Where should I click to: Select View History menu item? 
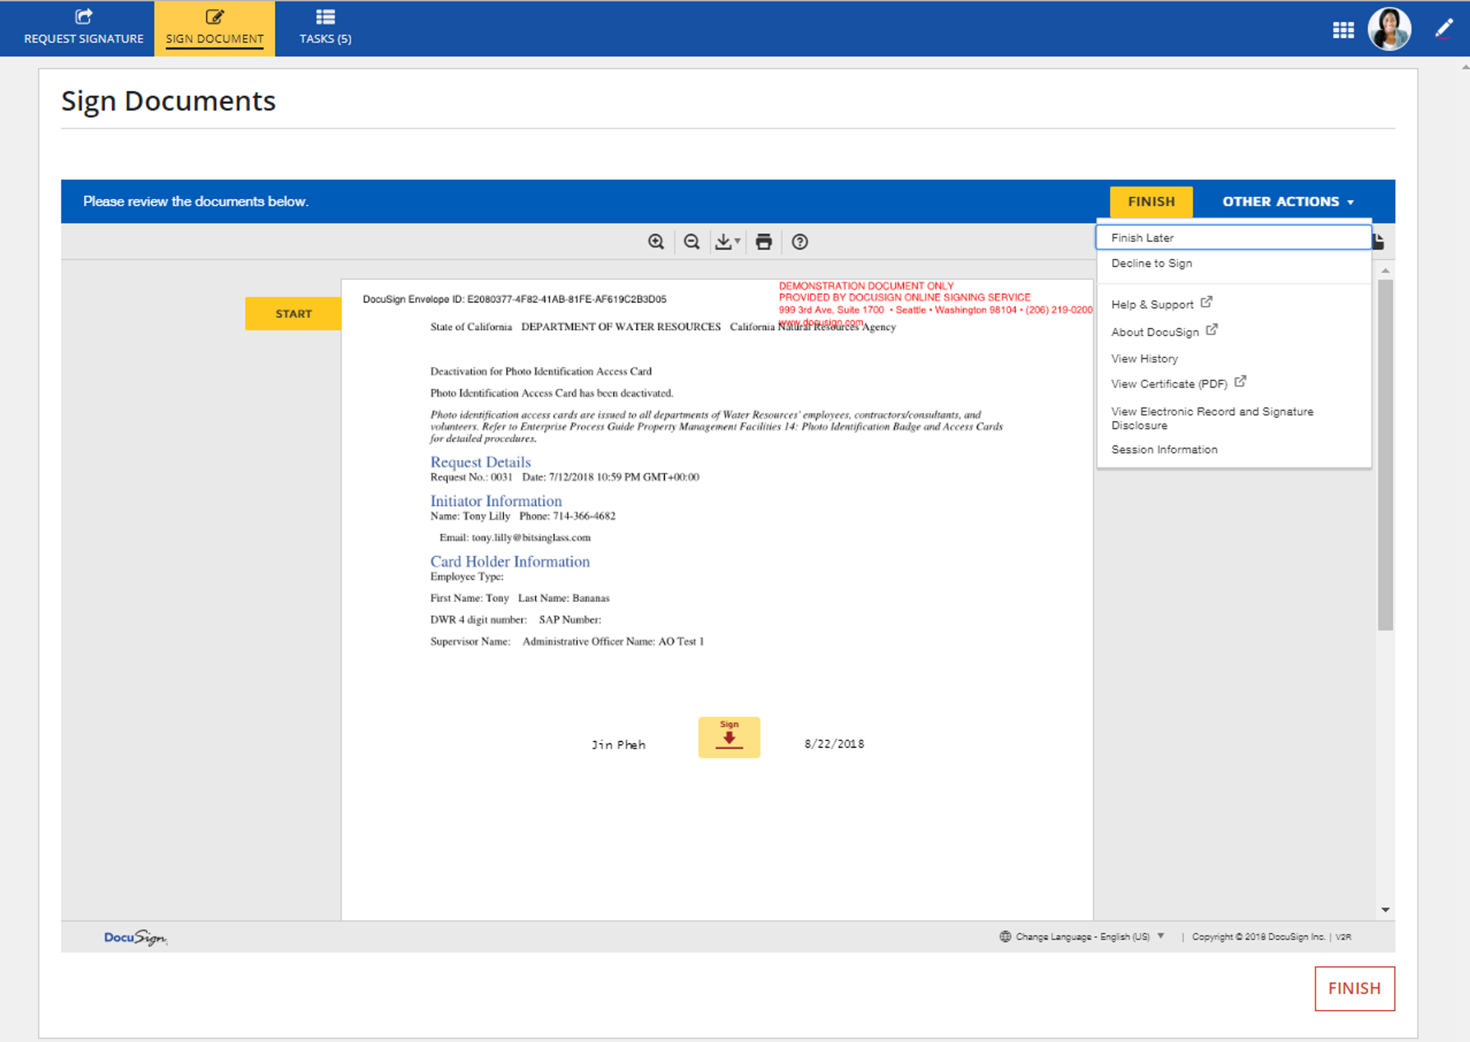point(1144,359)
